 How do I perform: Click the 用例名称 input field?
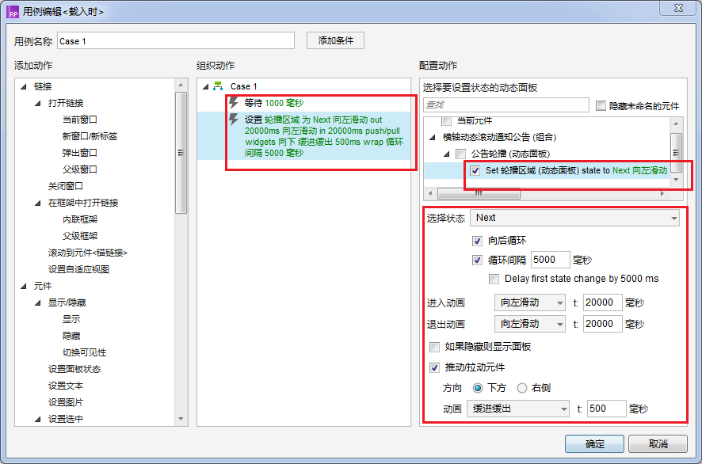click(176, 40)
